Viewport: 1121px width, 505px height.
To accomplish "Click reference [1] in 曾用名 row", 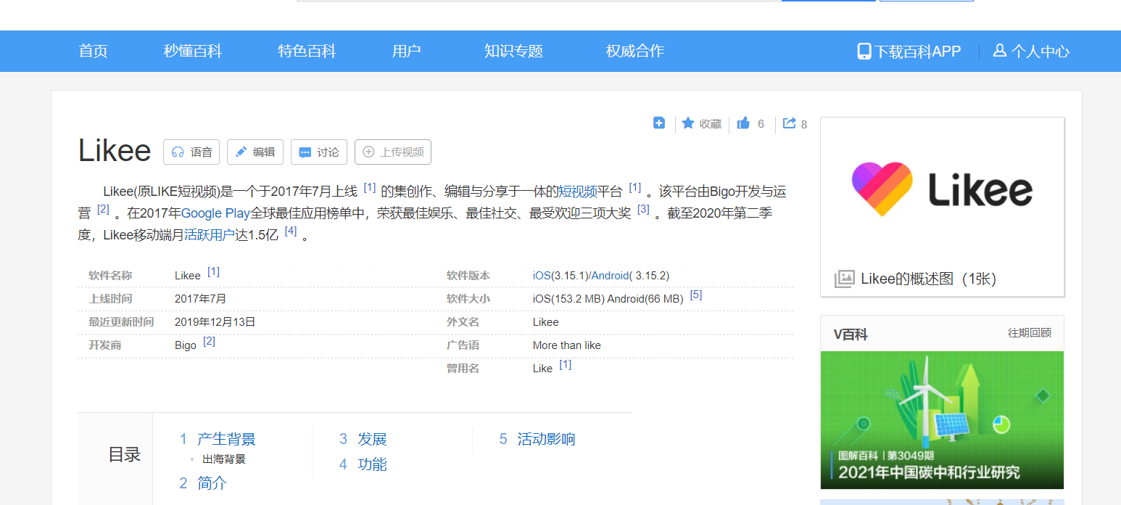I will [x=566, y=364].
